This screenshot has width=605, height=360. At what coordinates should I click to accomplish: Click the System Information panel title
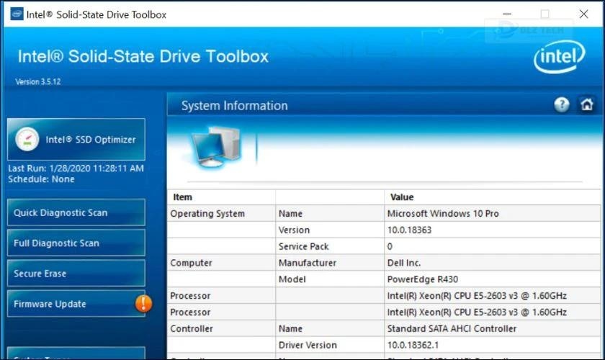click(235, 106)
